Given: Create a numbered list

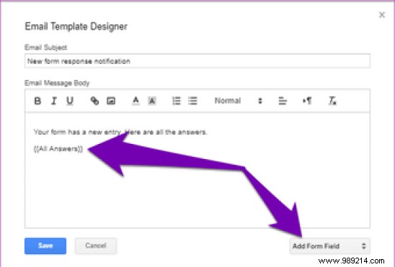Looking at the screenshot, I should (177, 101).
